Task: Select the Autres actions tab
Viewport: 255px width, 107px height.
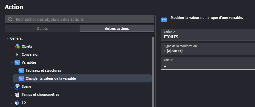Action: pyautogui.click(x=117, y=29)
